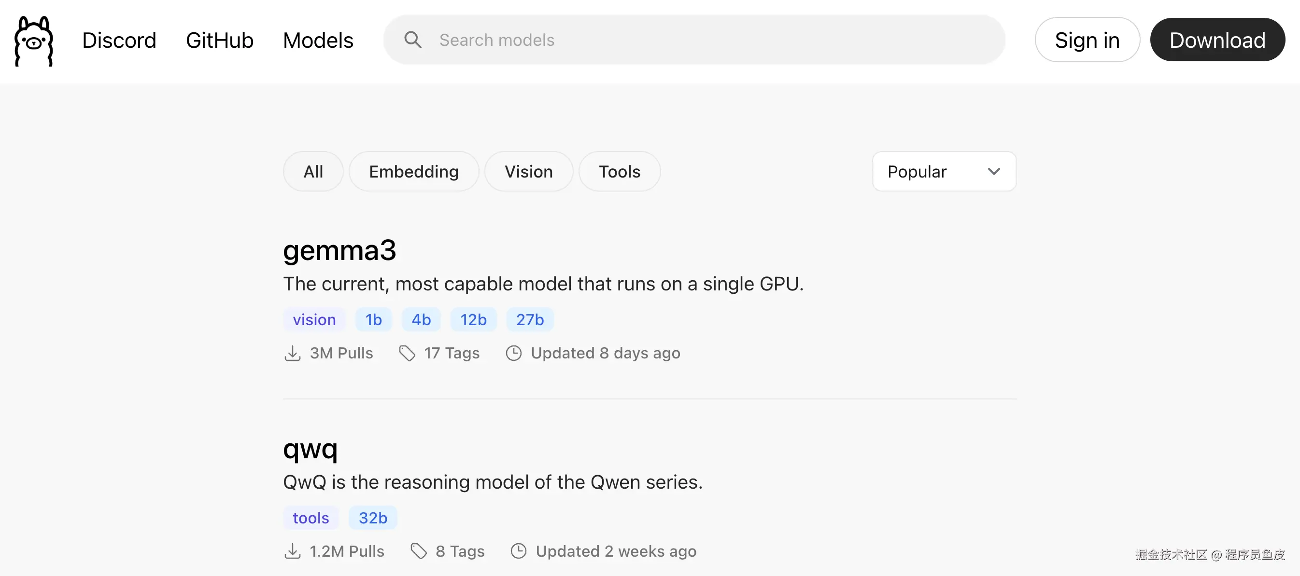The image size is (1300, 576).
Task: Click the Ollama llama logo
Action: pos(34,41)
